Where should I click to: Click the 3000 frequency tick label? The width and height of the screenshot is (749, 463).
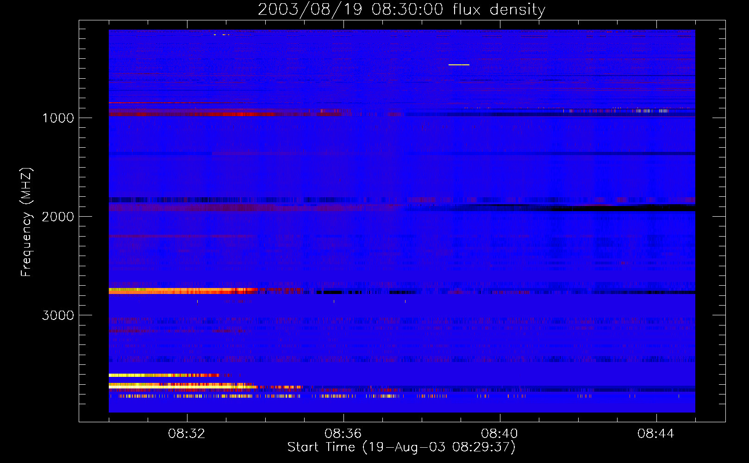58,315
